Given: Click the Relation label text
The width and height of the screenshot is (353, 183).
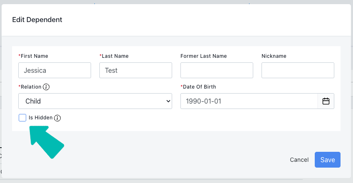Looking at the screenshot, I should (30, 87).
